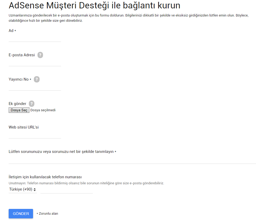Click the "Ek gönder" label text

17,104
